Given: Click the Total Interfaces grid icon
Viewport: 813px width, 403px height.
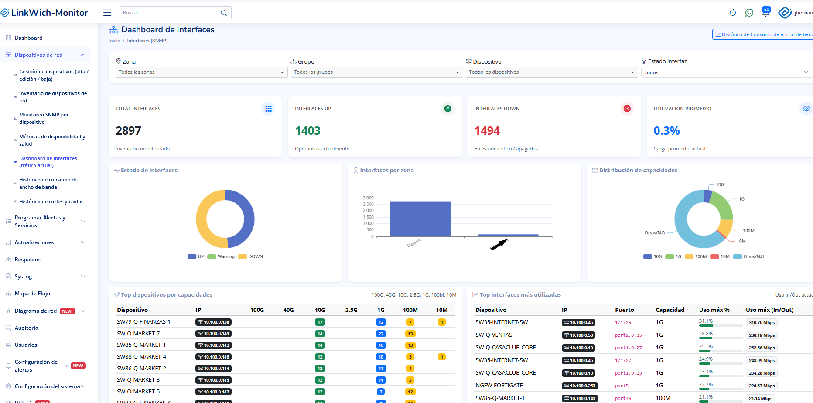Looking at the screenshot, I should pos(268,109).
